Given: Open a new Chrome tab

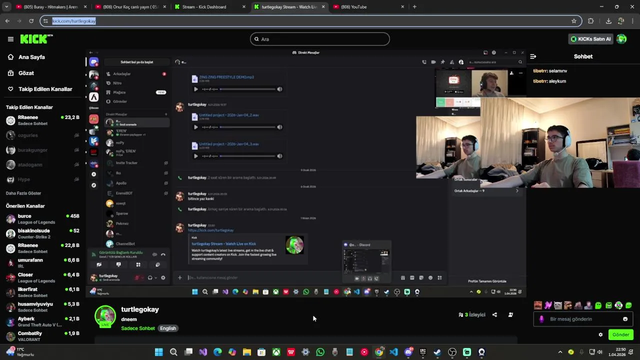Looking at the screenshot, I should pyautogui.click(x=414, y=7).
